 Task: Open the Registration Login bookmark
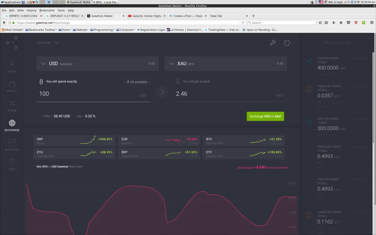(x=151, y=30)
